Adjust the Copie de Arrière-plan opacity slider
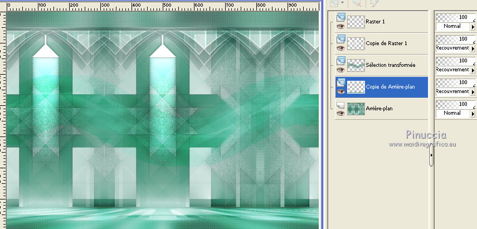The width and height of the screenshot is (477, 229). coord(455,82)
